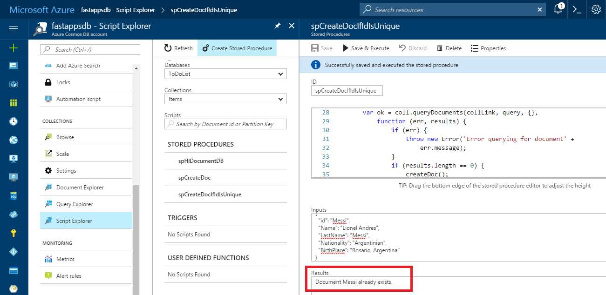Open Document Explorer
Image resolution: width=606 pixels, height=295 pixels.
(86, 188)
